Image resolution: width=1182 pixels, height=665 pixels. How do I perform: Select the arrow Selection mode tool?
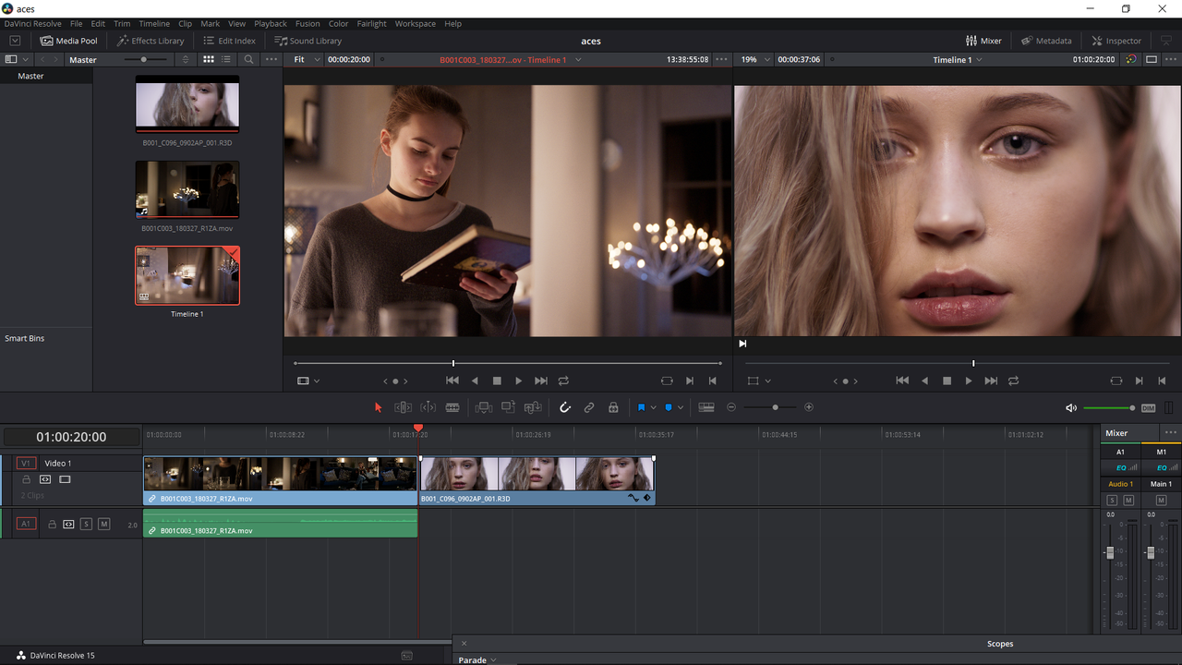378,407
